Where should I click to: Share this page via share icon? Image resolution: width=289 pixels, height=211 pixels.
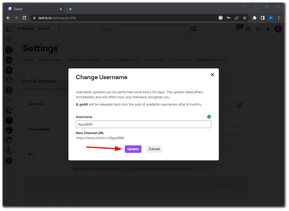(236, 18)
